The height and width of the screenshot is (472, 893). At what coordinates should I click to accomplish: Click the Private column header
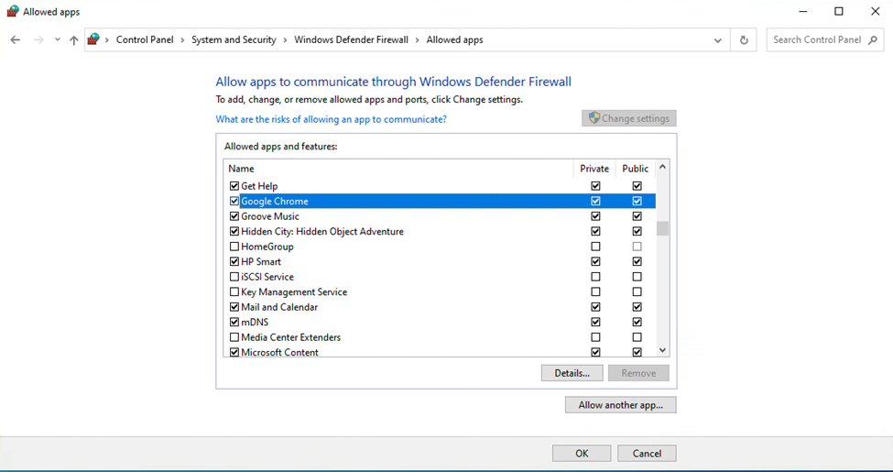pyautogui.click(x=594, y=169)
